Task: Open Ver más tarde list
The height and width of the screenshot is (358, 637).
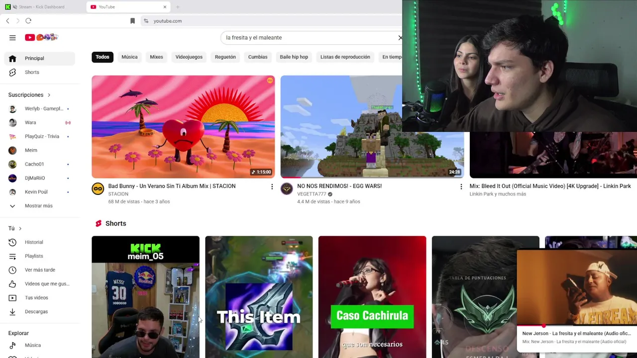Action: coord(40,270)
